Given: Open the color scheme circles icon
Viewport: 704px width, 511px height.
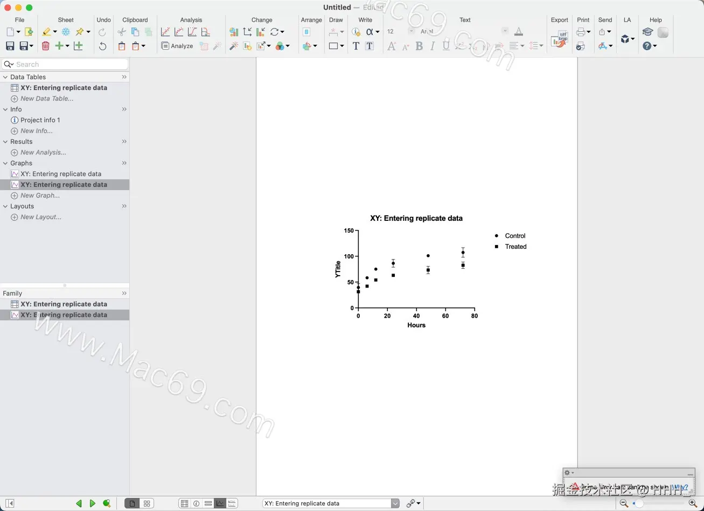Looking at the screenshot, I should pyautogui.click(x=280, y=46).
